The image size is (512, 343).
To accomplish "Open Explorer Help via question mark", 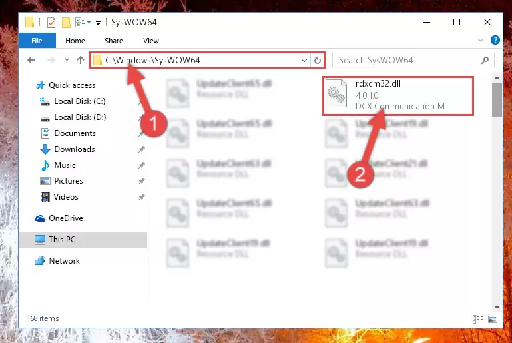I will tap(495, 40).
